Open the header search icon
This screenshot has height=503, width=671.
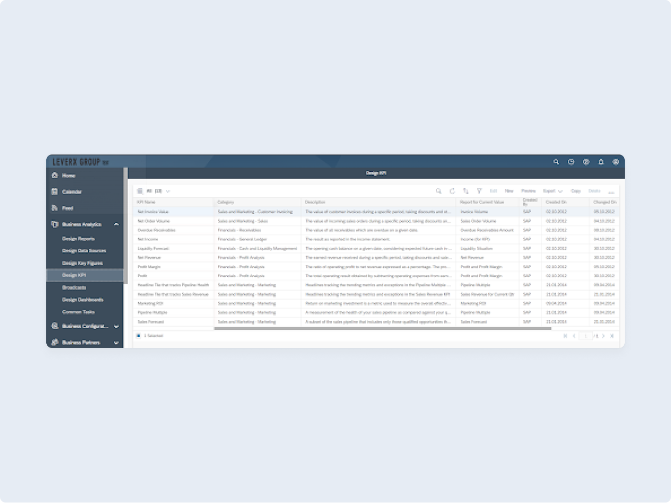coord(556,162)
